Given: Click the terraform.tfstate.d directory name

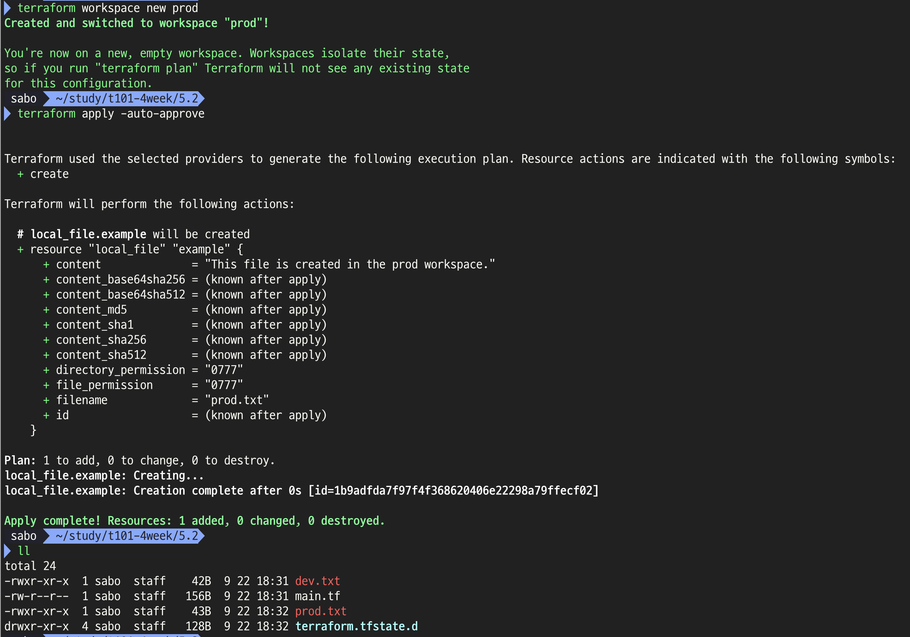Looking at the screenshot, I should pos(356,626).
